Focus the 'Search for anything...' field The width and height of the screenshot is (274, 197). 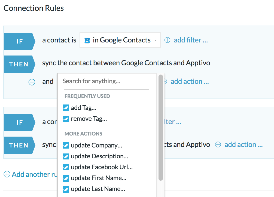[x=106, y=81]
